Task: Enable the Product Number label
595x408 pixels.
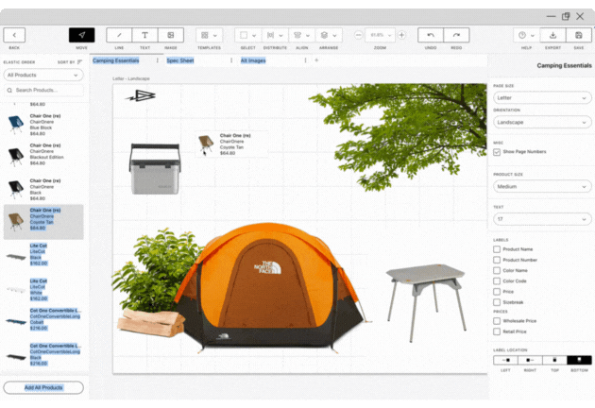Action: point(497,260)
